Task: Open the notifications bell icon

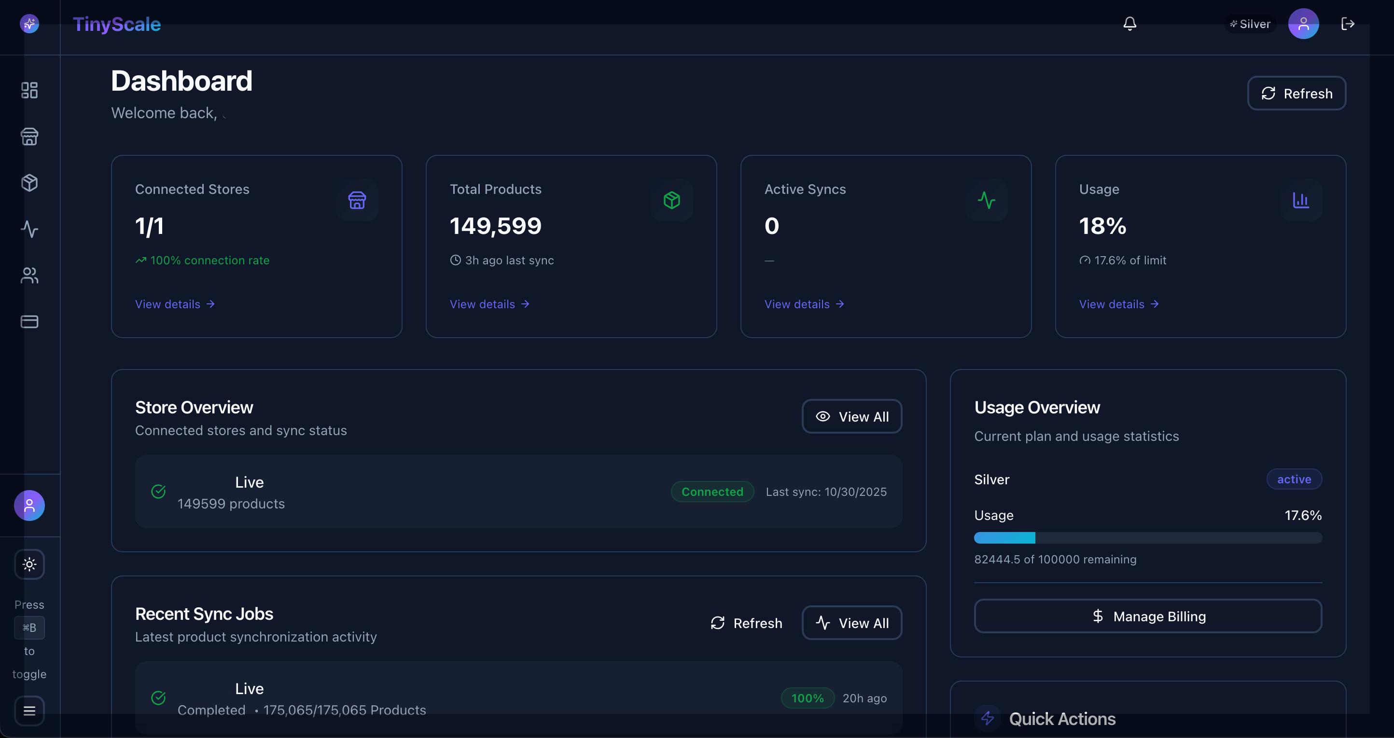Action: click(1129, 24)
